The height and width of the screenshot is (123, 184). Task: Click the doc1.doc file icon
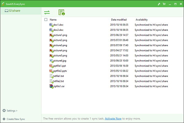coord(51,25)
